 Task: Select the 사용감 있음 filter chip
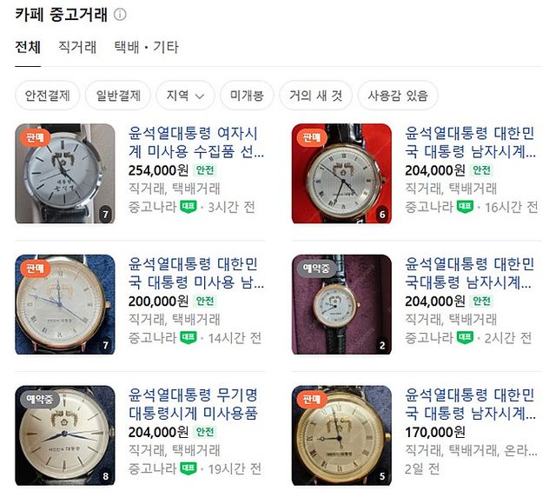[x=398, y=96]
